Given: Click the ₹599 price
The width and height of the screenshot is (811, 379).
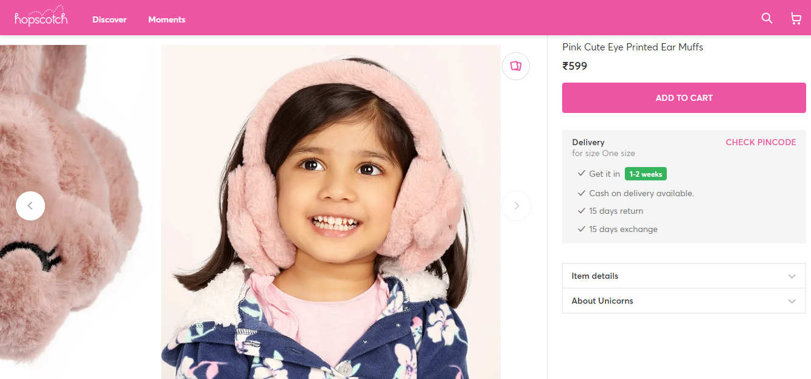Looking at the screenshot, I should pyautogui.click(x=575, y=66).
